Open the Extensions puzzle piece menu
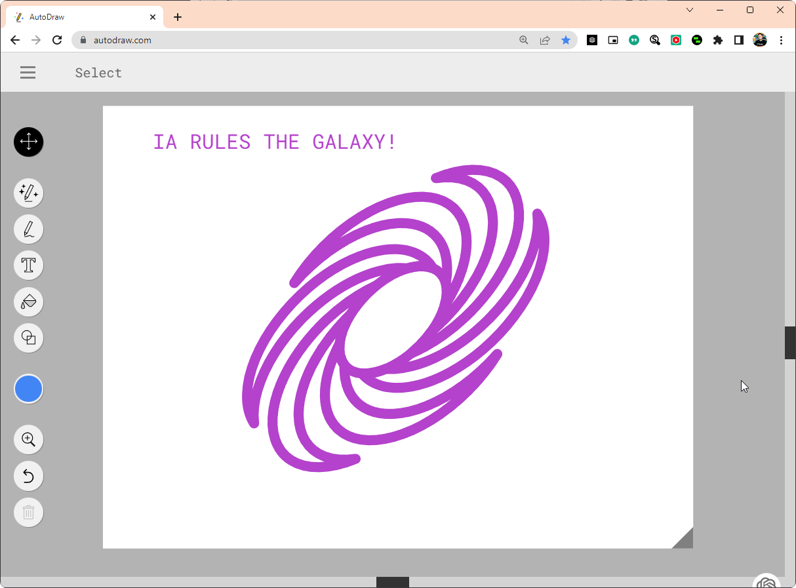Viewport: 796px width, 588px height. point(718,40)
